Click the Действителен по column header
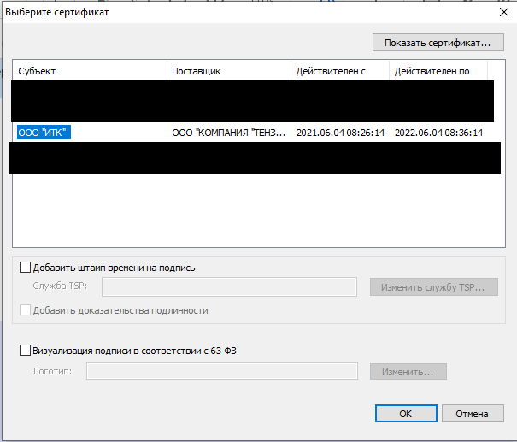 point(438,71)
